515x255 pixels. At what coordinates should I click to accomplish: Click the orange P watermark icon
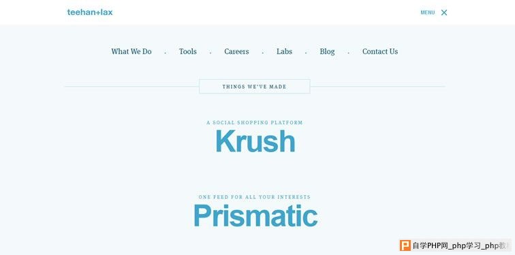[x=405, y=245]
